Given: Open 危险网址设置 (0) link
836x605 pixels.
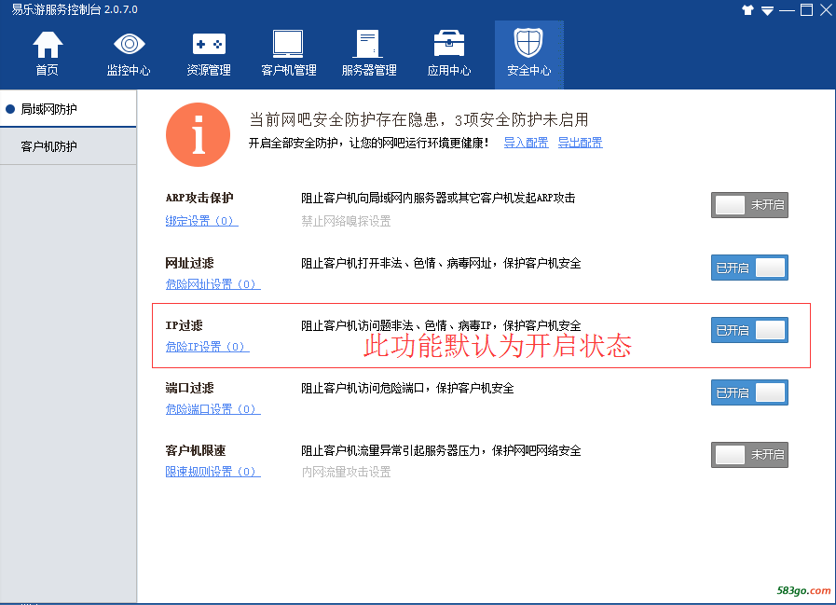Looking at the screenshot, I should click(x=212, y=283).
